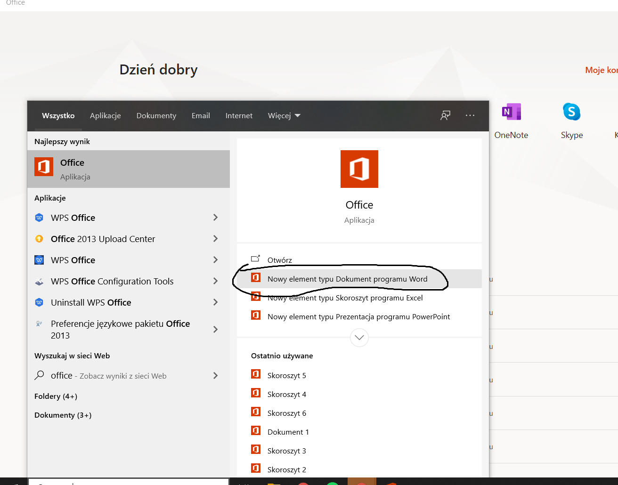Open Skype in the Office window
This screenshot has height=485, width=618.
pos(572,121)
